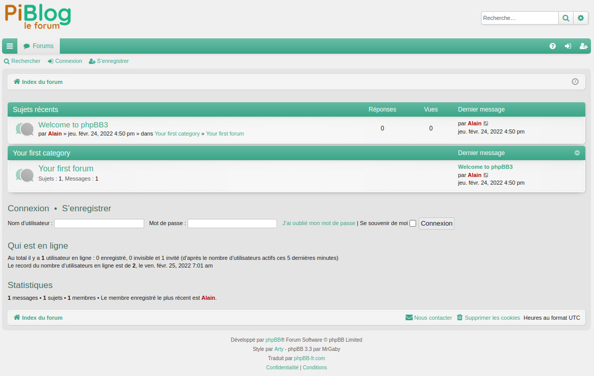Click the login arrow icon in navbar
The image size is (594, 376).
click(x=568, y=46)
